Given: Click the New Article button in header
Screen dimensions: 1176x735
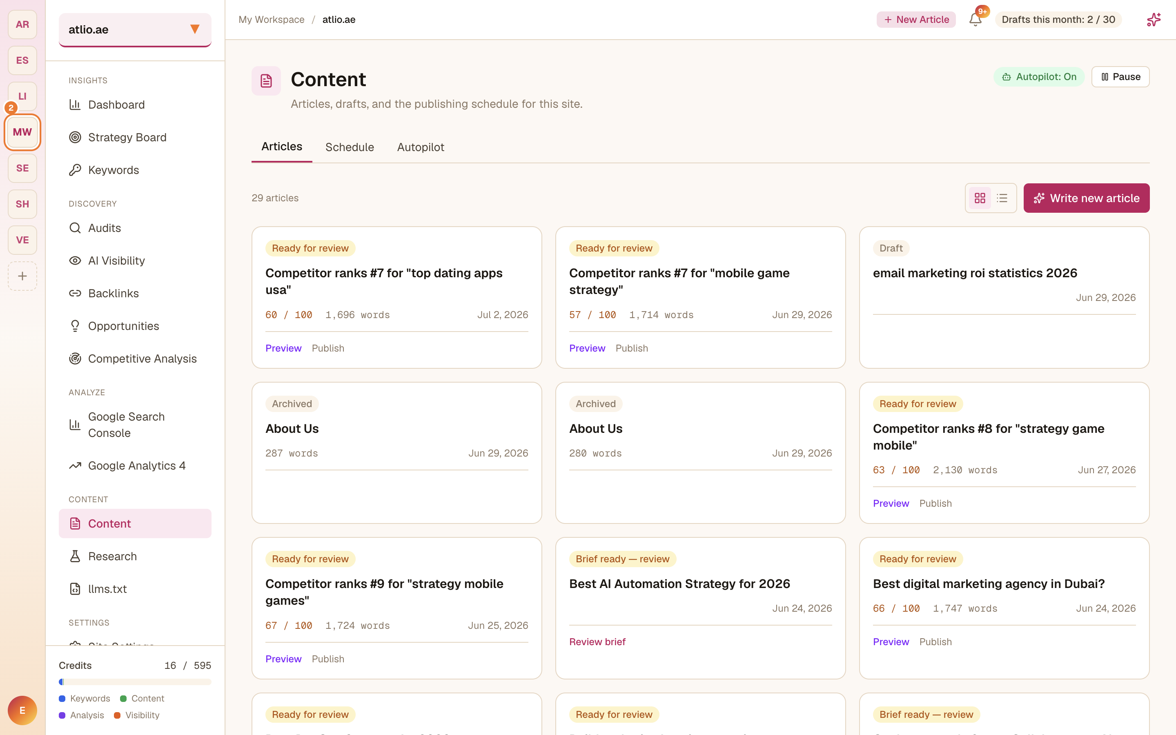Looking at the screenshot, I should 916,20.
